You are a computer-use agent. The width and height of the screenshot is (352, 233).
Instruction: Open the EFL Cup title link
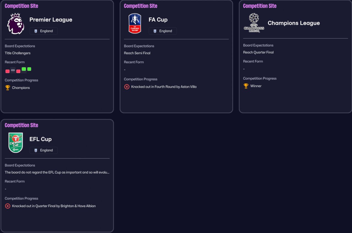40,139
